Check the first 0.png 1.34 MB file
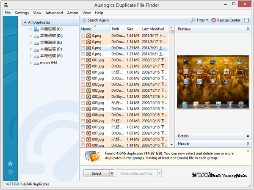Screen dimensions: 254x190 pyautogui.click(x=83, y=36)
